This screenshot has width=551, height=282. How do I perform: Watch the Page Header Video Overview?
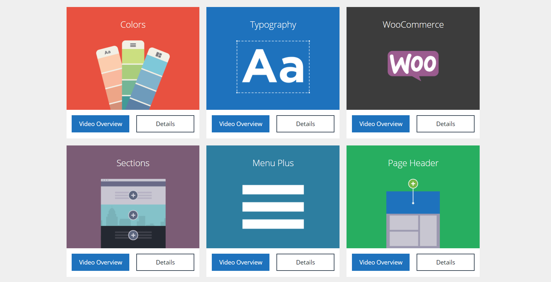tap(381, 262)
